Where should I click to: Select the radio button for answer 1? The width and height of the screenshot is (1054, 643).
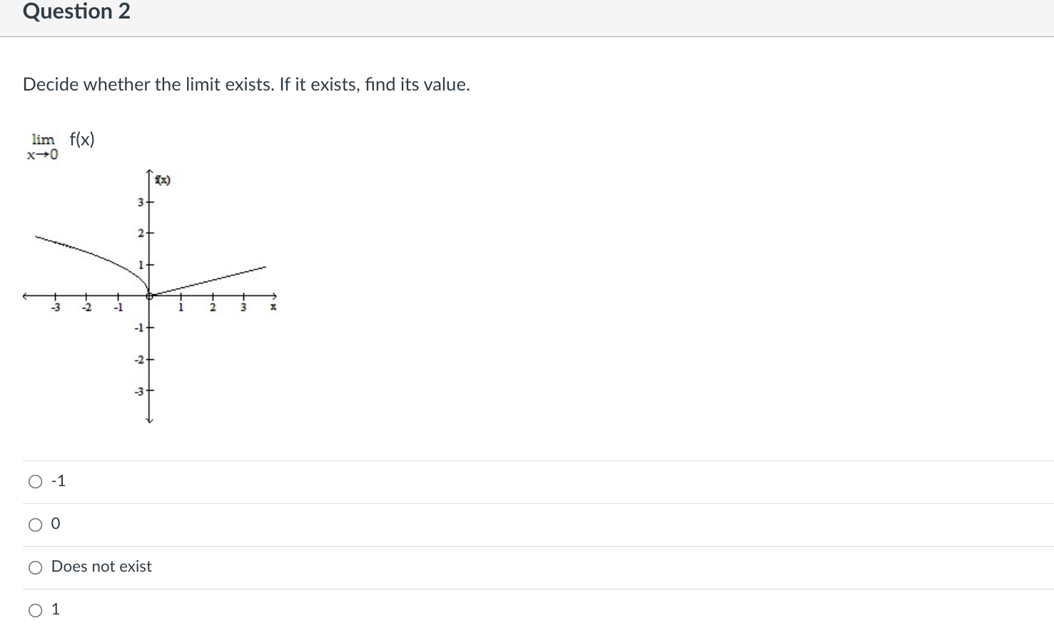coord(35,609)
